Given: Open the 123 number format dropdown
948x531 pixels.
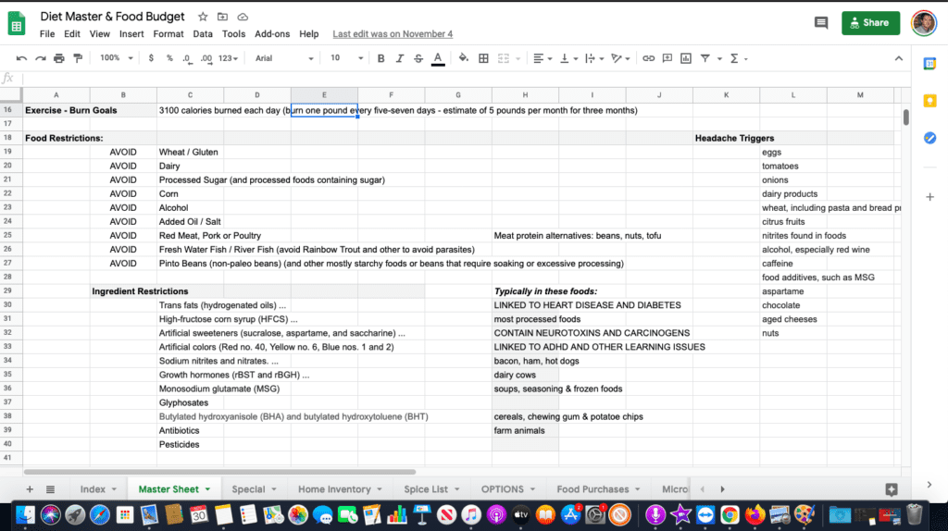Looking at the screenshot, I should click(228, 58).
